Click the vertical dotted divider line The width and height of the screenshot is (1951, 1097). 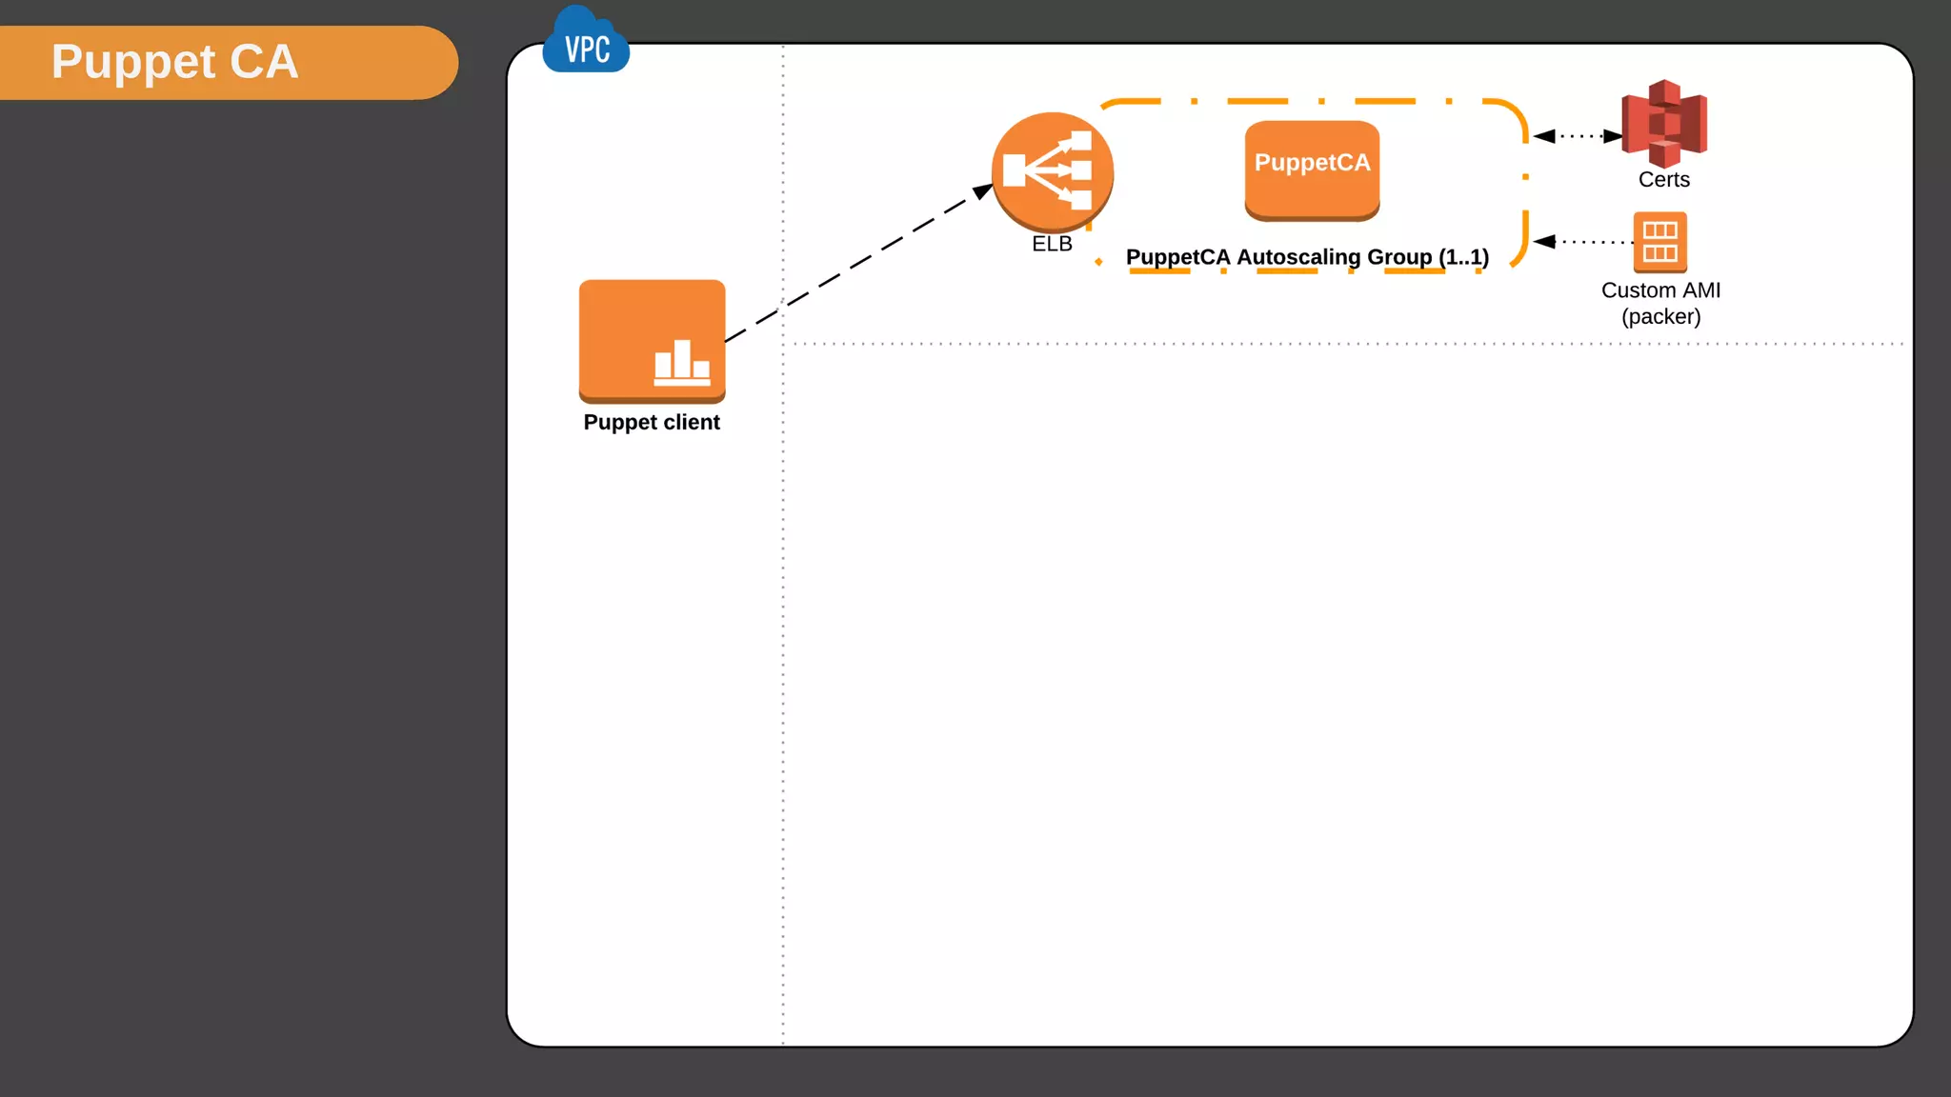point(783,667)
